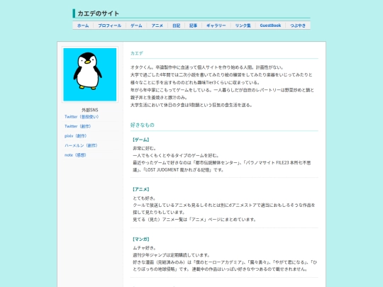Click the text とても好き。
The height and width of the screenshot is (287, 383).
coord(145,198)
